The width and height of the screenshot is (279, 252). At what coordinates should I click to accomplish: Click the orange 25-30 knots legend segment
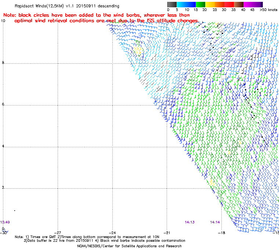pos(220,4)
